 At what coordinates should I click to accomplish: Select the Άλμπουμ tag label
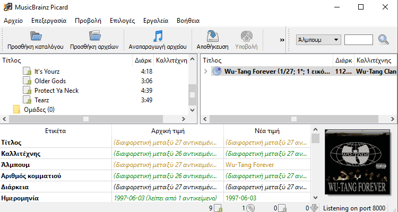click(x=15, y=165)
